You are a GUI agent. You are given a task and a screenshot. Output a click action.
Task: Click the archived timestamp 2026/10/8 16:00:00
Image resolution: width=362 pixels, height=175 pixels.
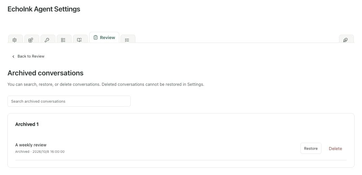coord(49,152)
